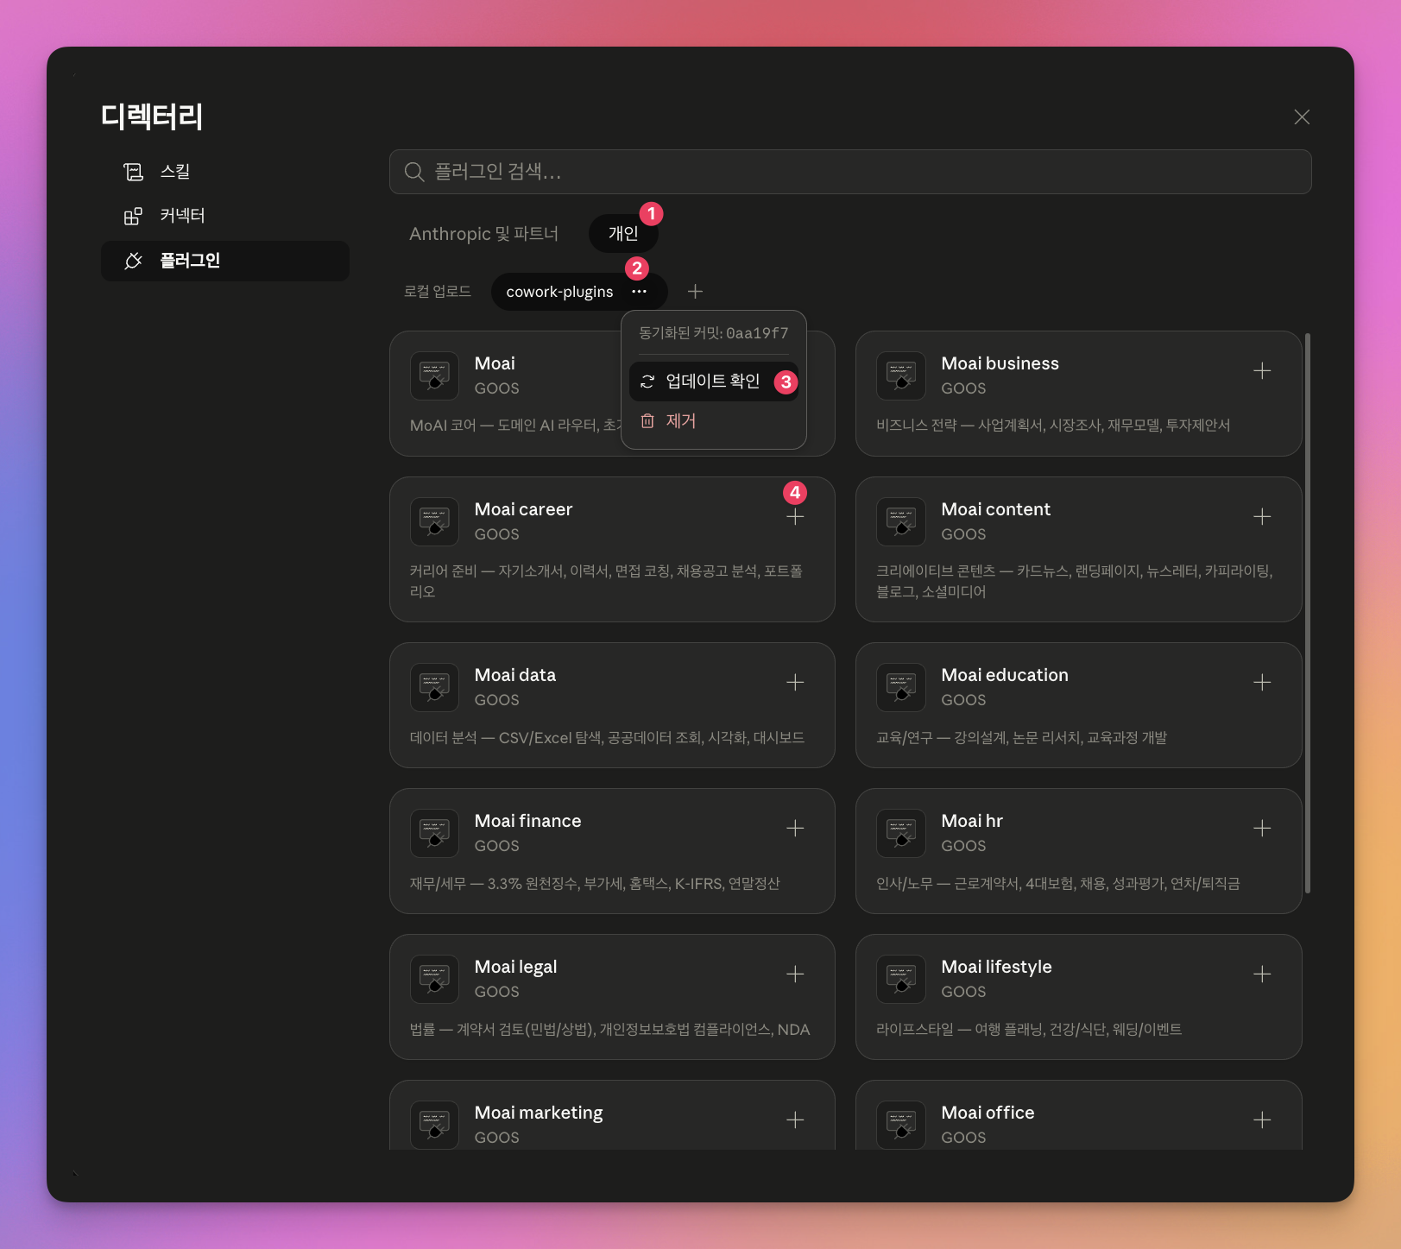The image size is (1401, 1249).
Task: Open the Moai education plugin title
Action: click(1005, 675)
